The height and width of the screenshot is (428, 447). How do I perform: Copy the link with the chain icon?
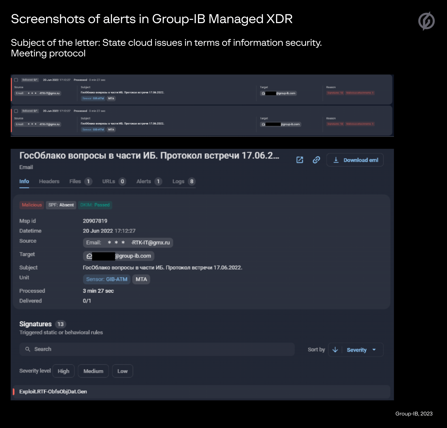(x=316, y=160)
